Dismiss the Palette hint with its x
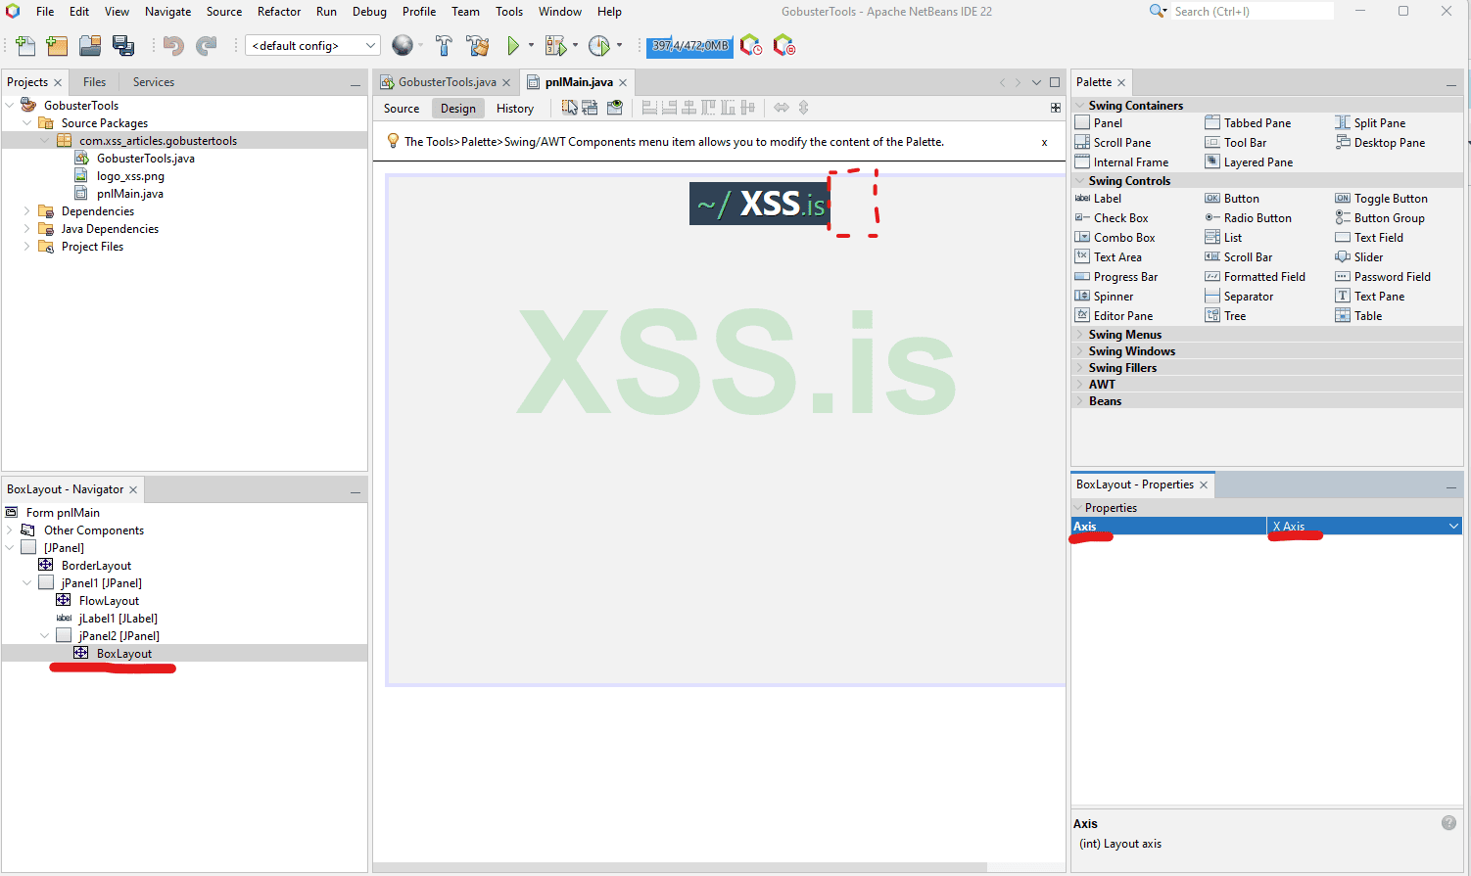Image resolution: width=1471 pixels, height=876 pixels. [x=1044, y=143]
